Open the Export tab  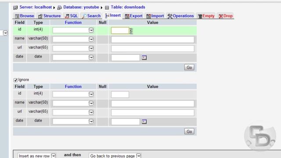[133, 16]
